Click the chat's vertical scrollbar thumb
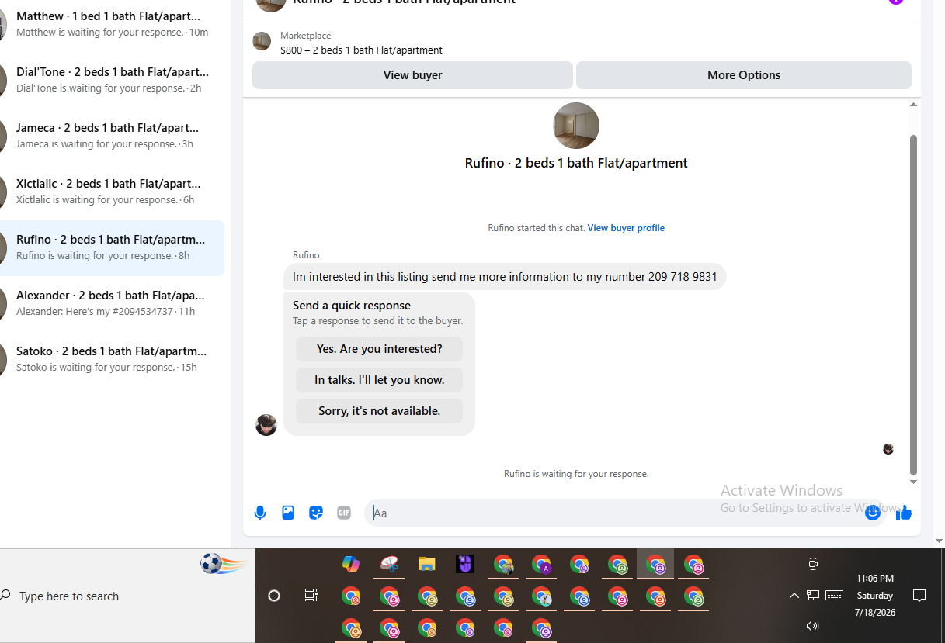The image size is (945, 643). click(x=914, y=305)
